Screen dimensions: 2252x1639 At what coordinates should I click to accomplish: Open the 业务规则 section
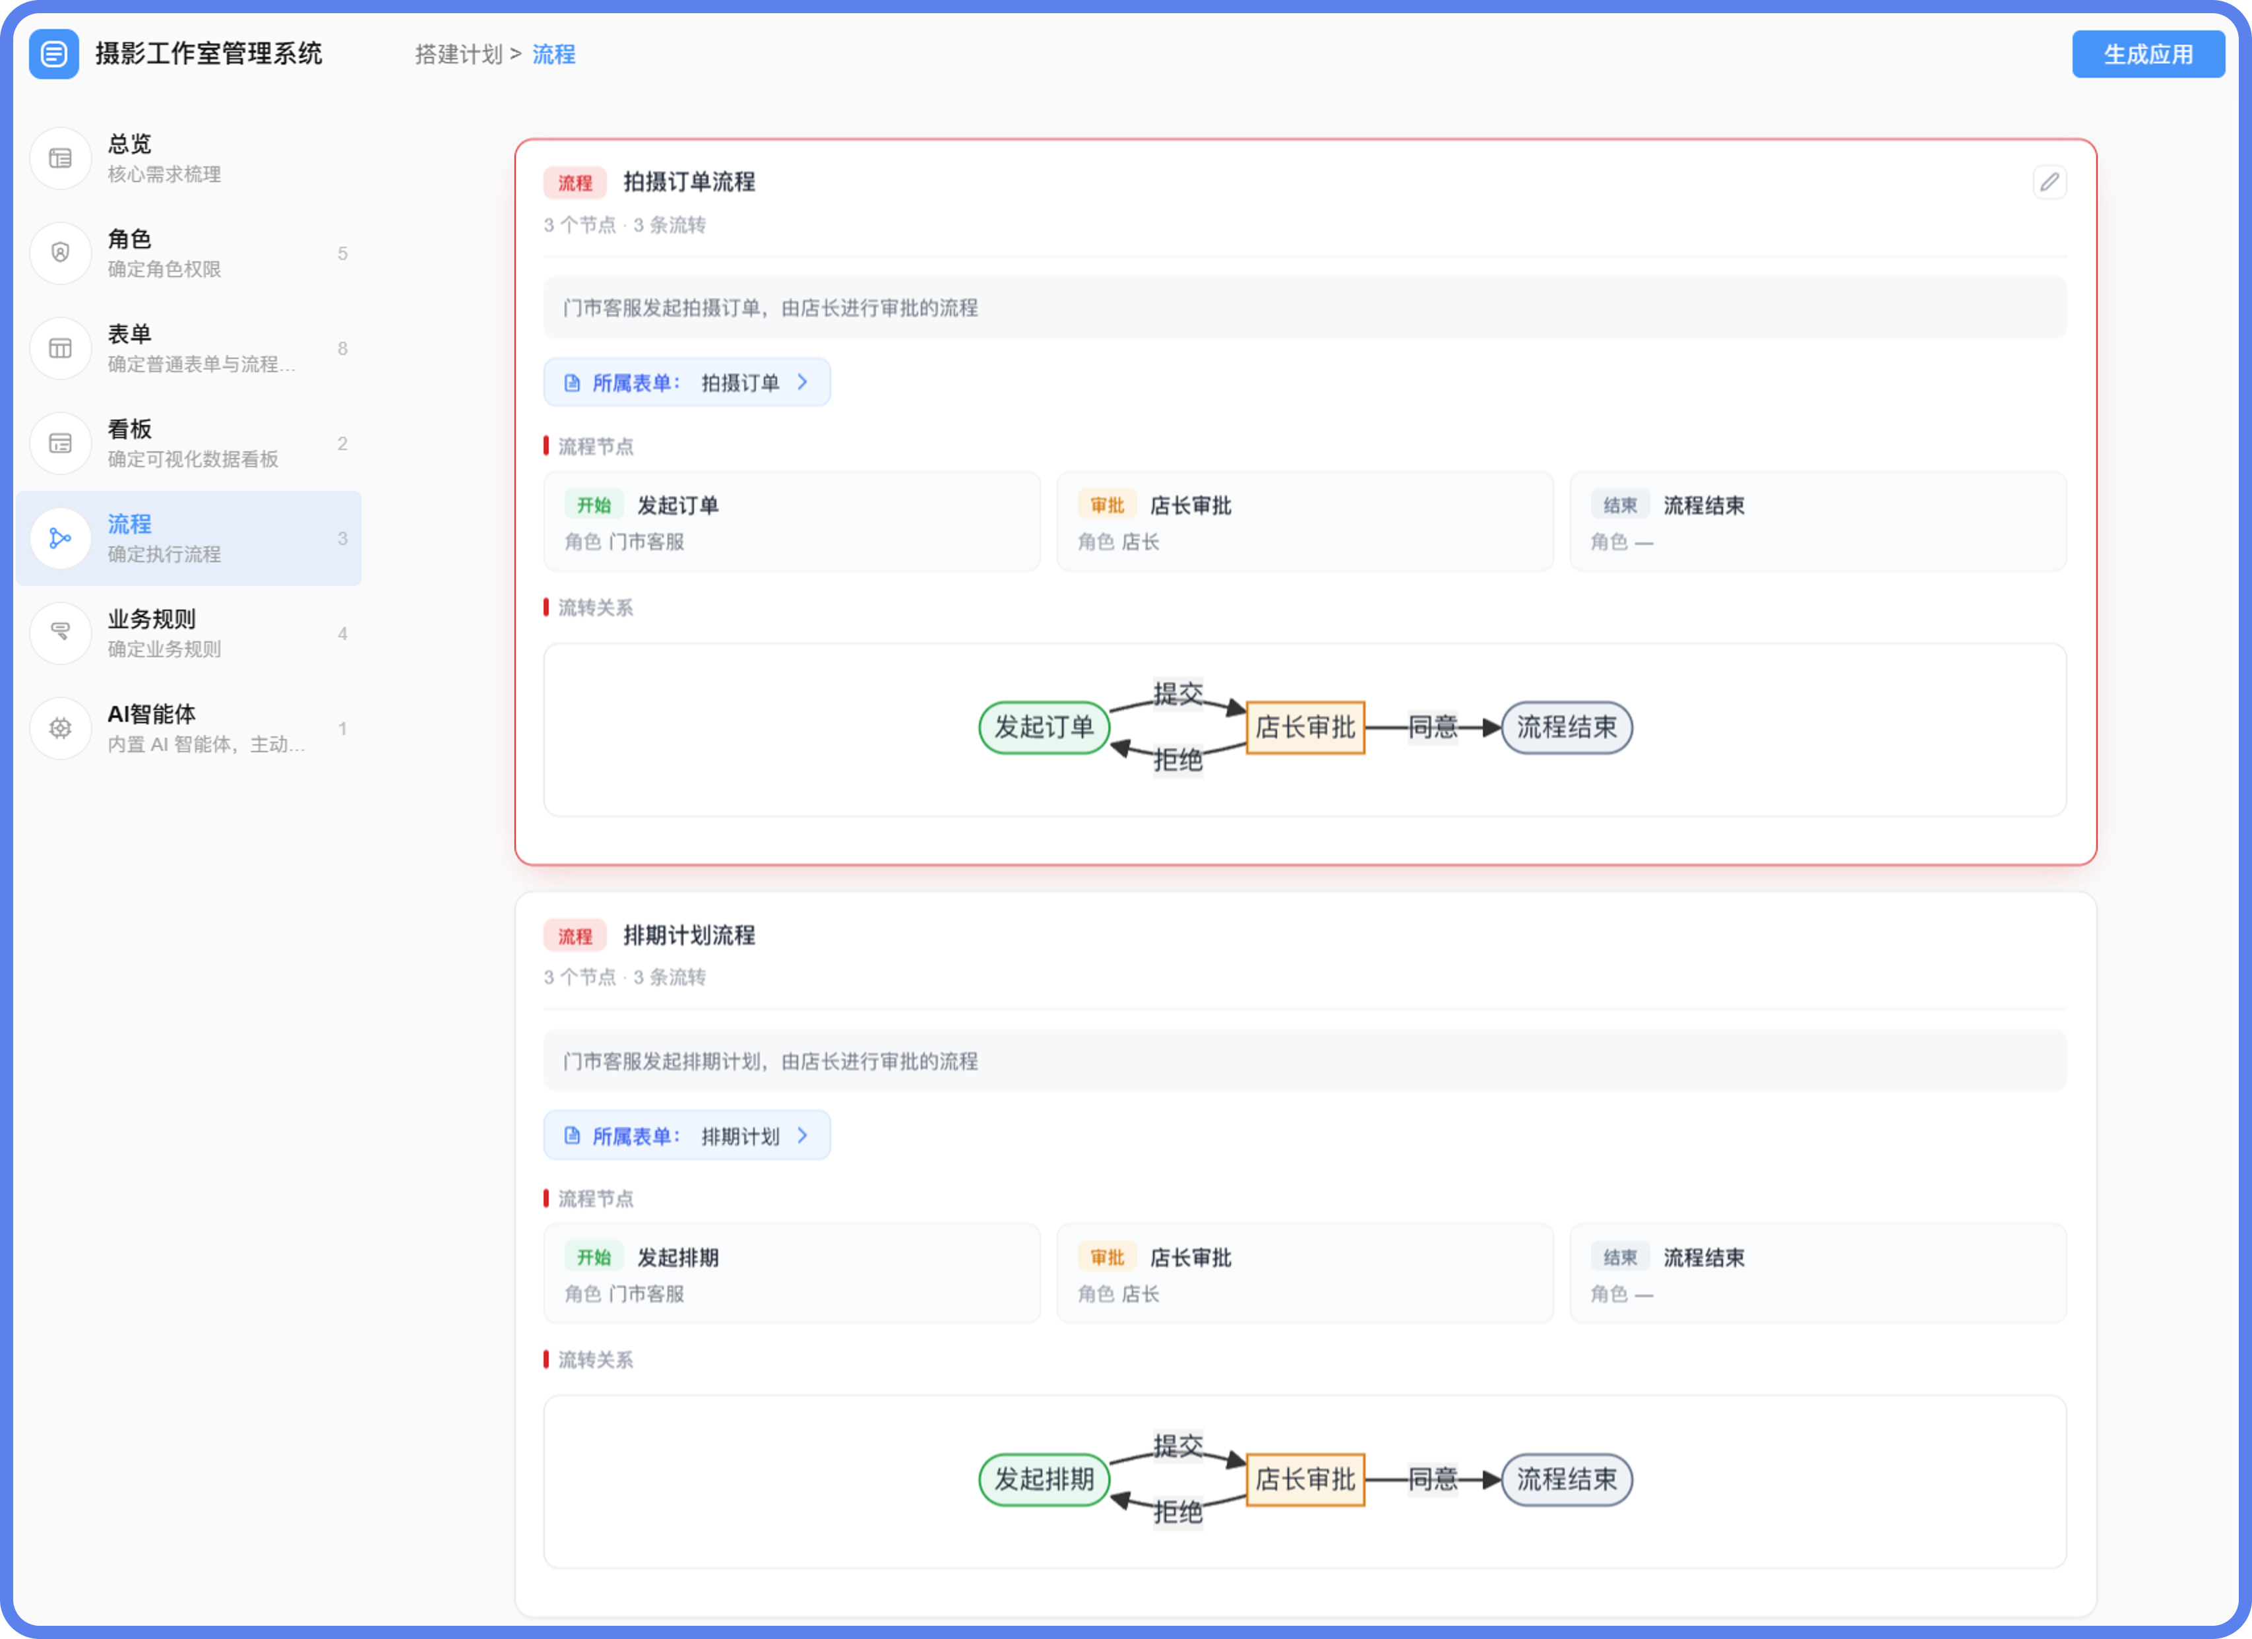pyautogui.click(x=189, y=633)
